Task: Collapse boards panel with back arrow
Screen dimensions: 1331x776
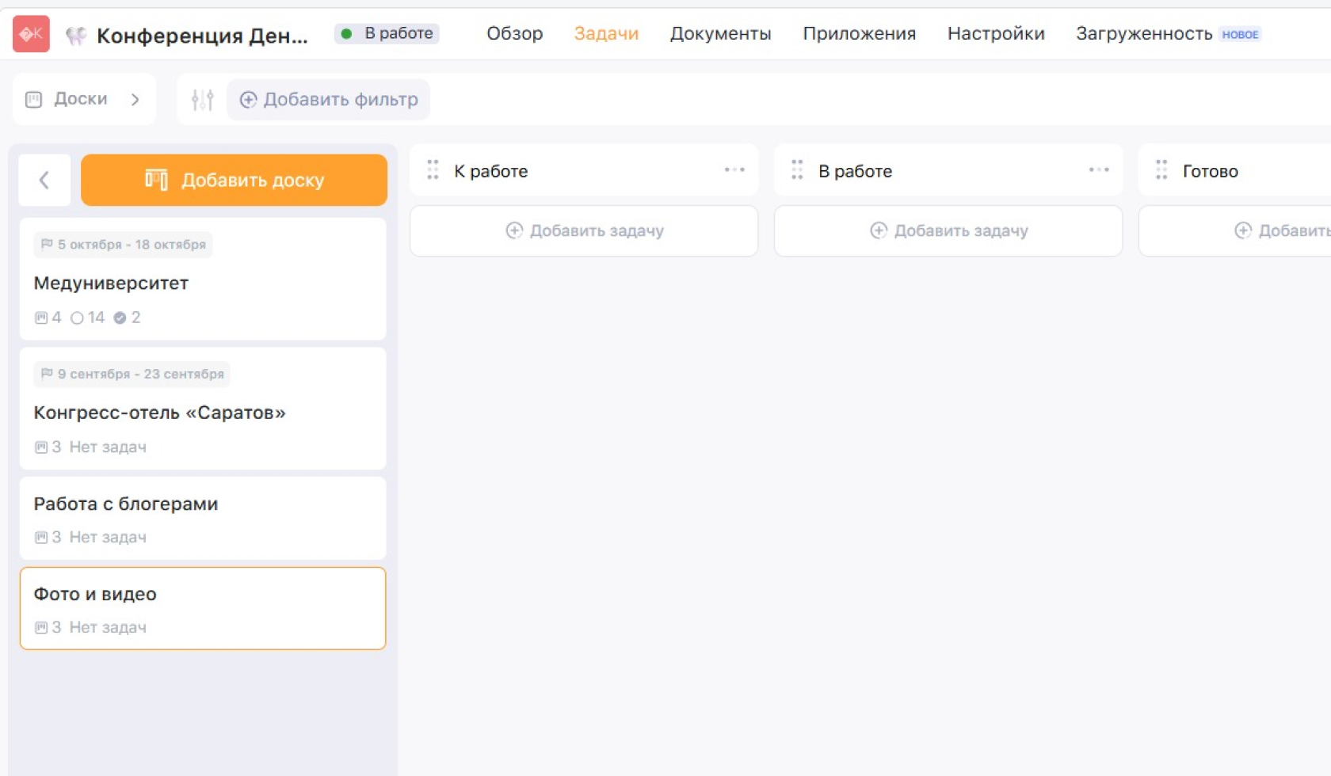Action: [x=44, y=180]
